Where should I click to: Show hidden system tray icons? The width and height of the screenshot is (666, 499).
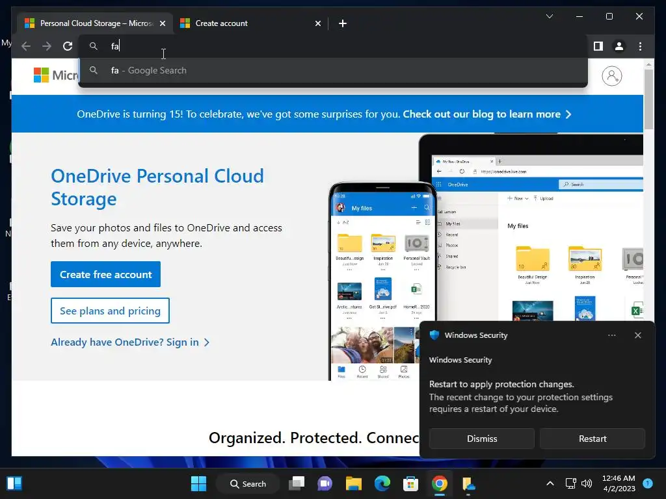point(550,483)
